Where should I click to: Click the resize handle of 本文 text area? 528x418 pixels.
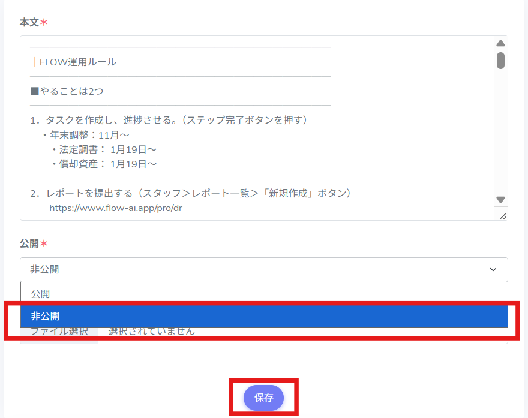[x=502, y=215]
